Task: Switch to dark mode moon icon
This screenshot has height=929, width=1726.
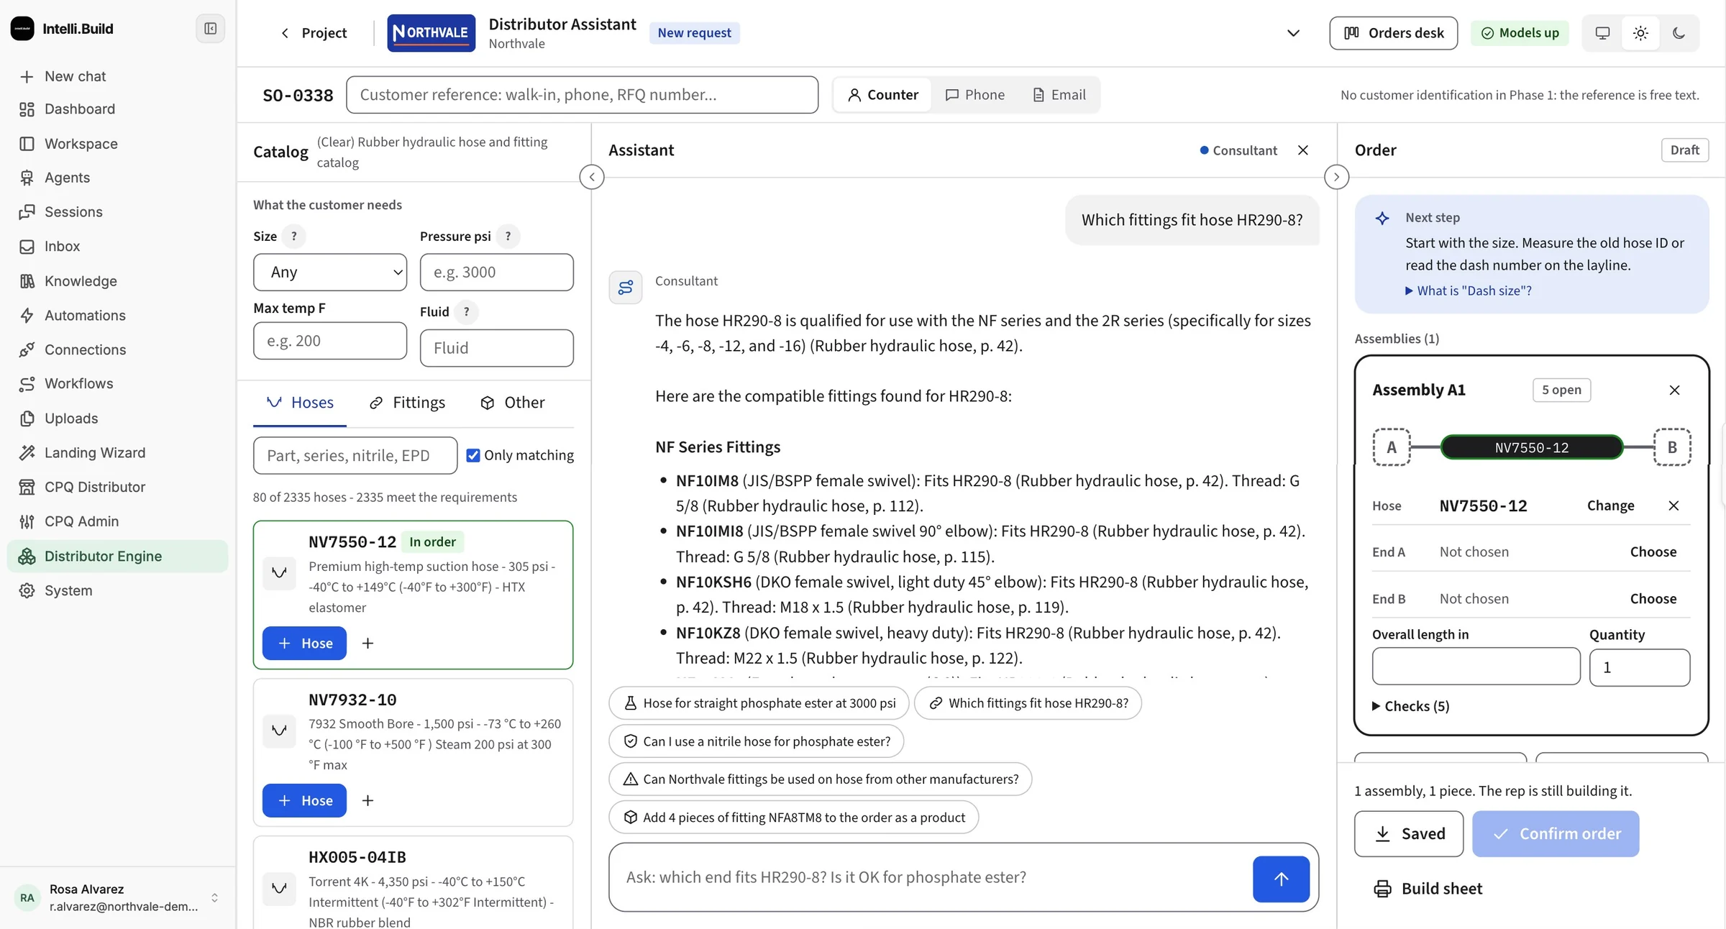Action: click(1679, 33)
